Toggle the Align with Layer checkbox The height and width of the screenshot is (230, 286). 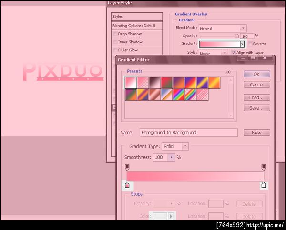[233, 53]
